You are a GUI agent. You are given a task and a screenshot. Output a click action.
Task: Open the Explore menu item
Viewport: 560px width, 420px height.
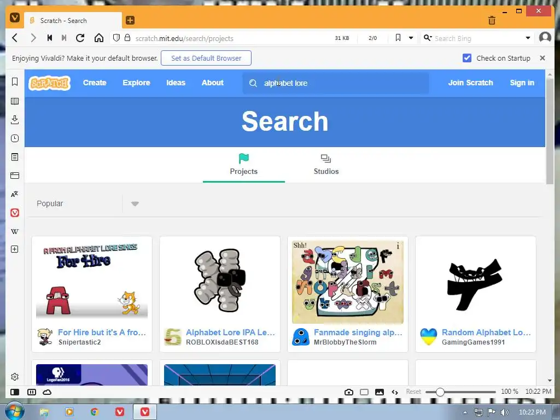click(136, 83)
